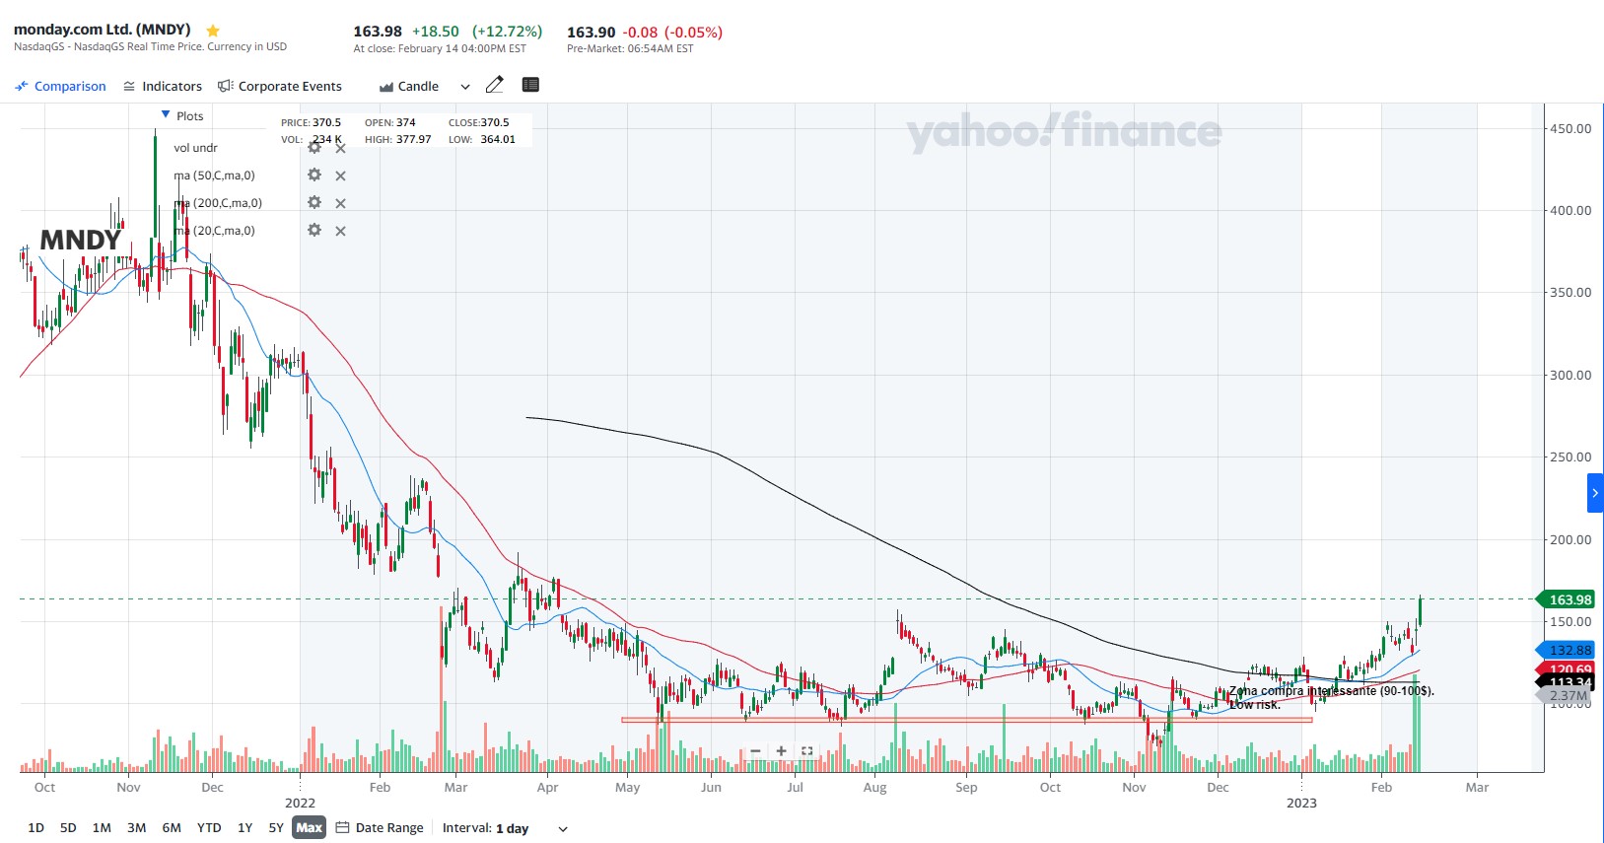
Task: Click the large MNDY chart label
Action: click(81, 240)
